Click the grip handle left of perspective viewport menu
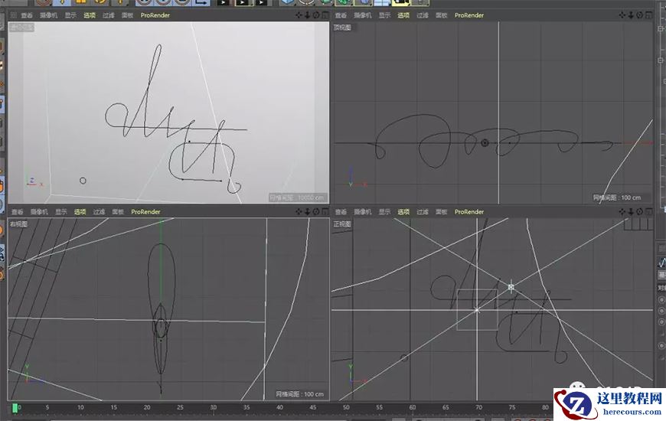The height and width of the screenshot is (421, 666). [x=13, y=15]
